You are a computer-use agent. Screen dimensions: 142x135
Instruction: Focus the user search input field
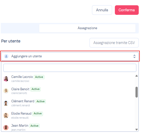(70, 68)
